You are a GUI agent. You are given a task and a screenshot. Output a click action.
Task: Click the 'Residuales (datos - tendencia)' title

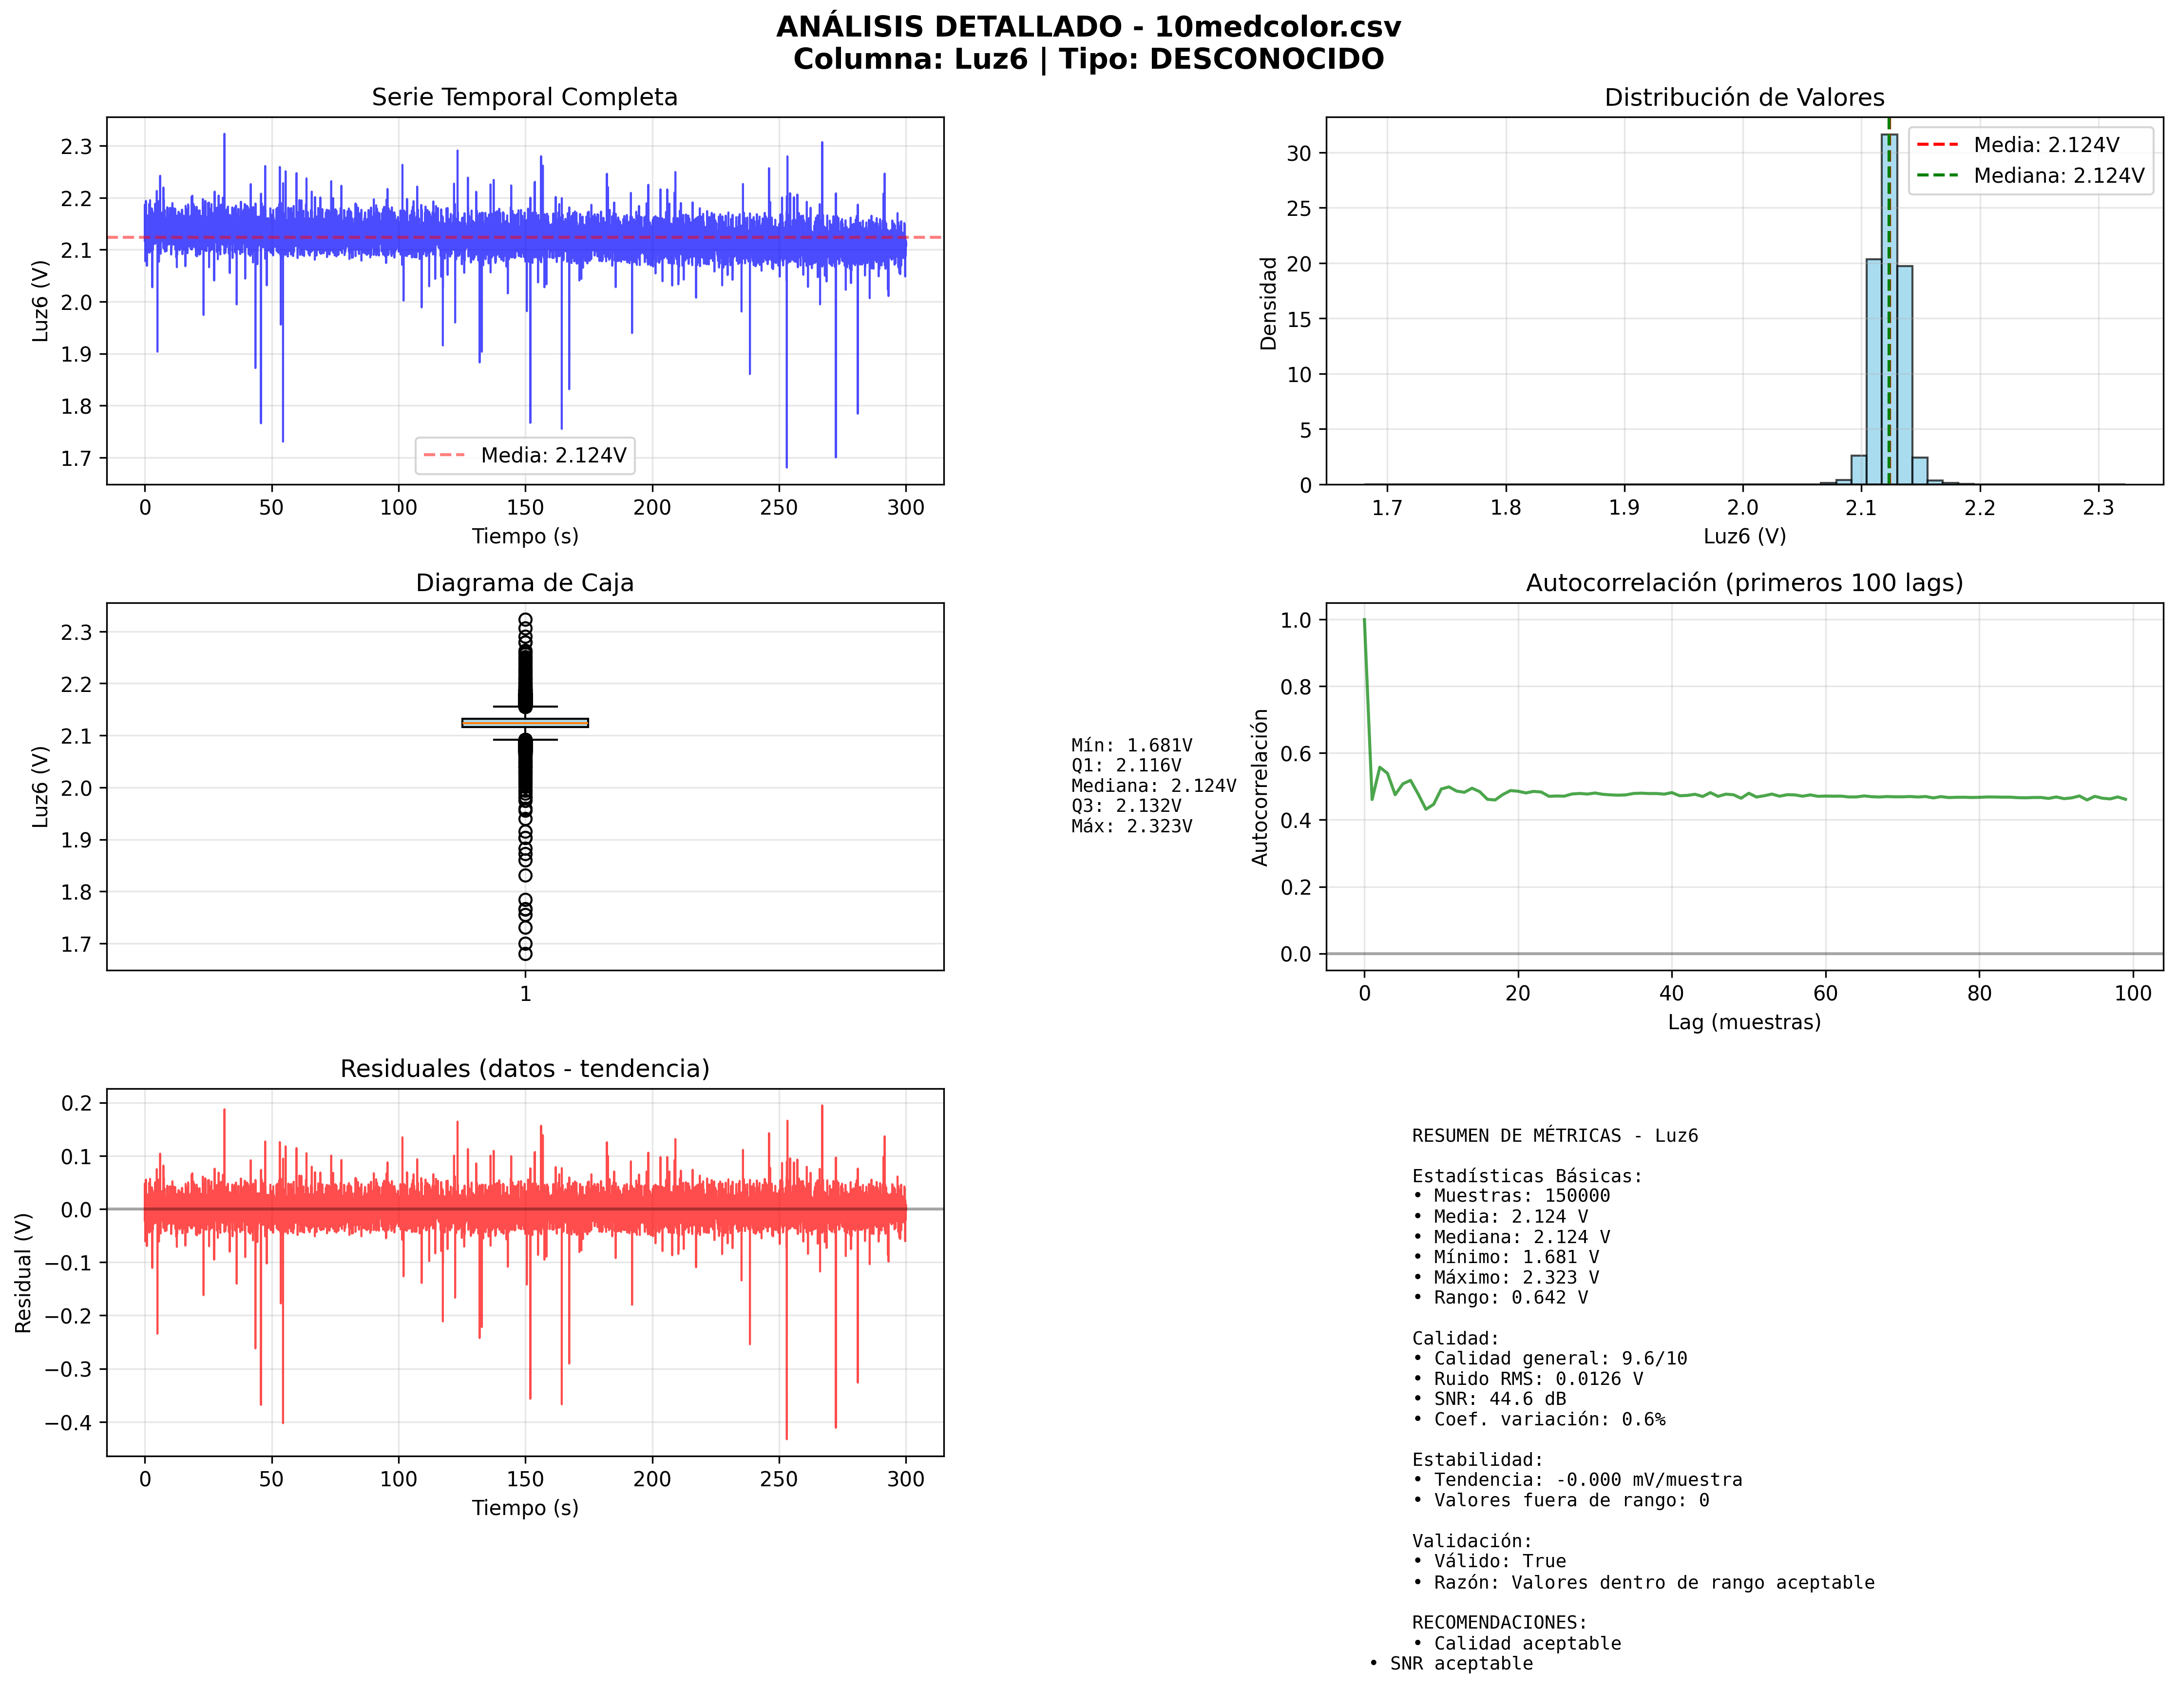[524, 1069]
